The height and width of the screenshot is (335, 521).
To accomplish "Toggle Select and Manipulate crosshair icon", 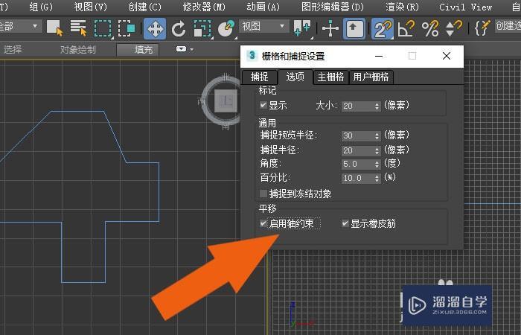I will 330,28.
